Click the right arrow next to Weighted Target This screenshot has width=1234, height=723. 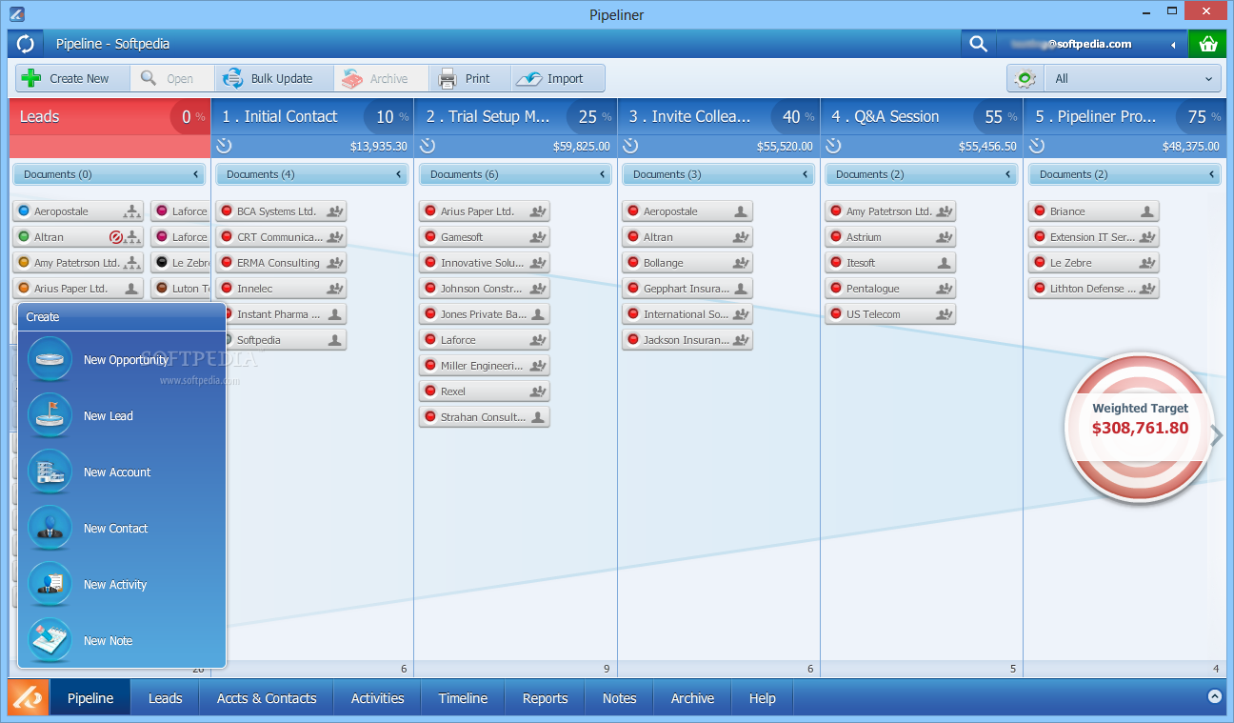pos(1216,436)
